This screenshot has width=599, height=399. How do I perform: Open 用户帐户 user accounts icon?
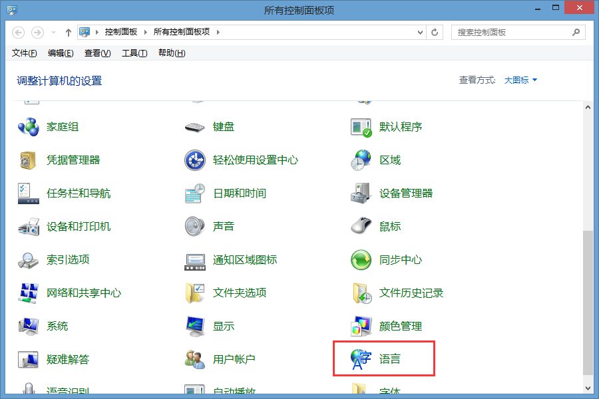coord(194,360)
